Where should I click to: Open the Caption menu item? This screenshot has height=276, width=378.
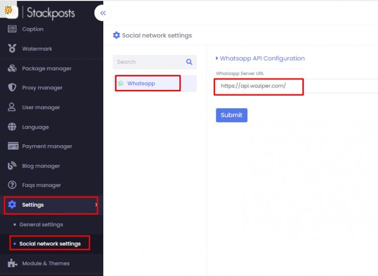[51, 29]
